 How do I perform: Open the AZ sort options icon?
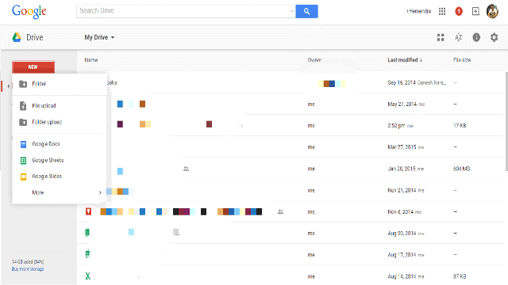[458, 37]
